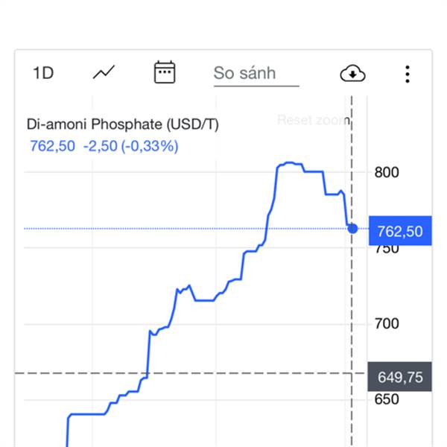The width and height of the screenshot is (447, 447).
Task: Select the blue 762,50 price label
Action: (400, 231)
